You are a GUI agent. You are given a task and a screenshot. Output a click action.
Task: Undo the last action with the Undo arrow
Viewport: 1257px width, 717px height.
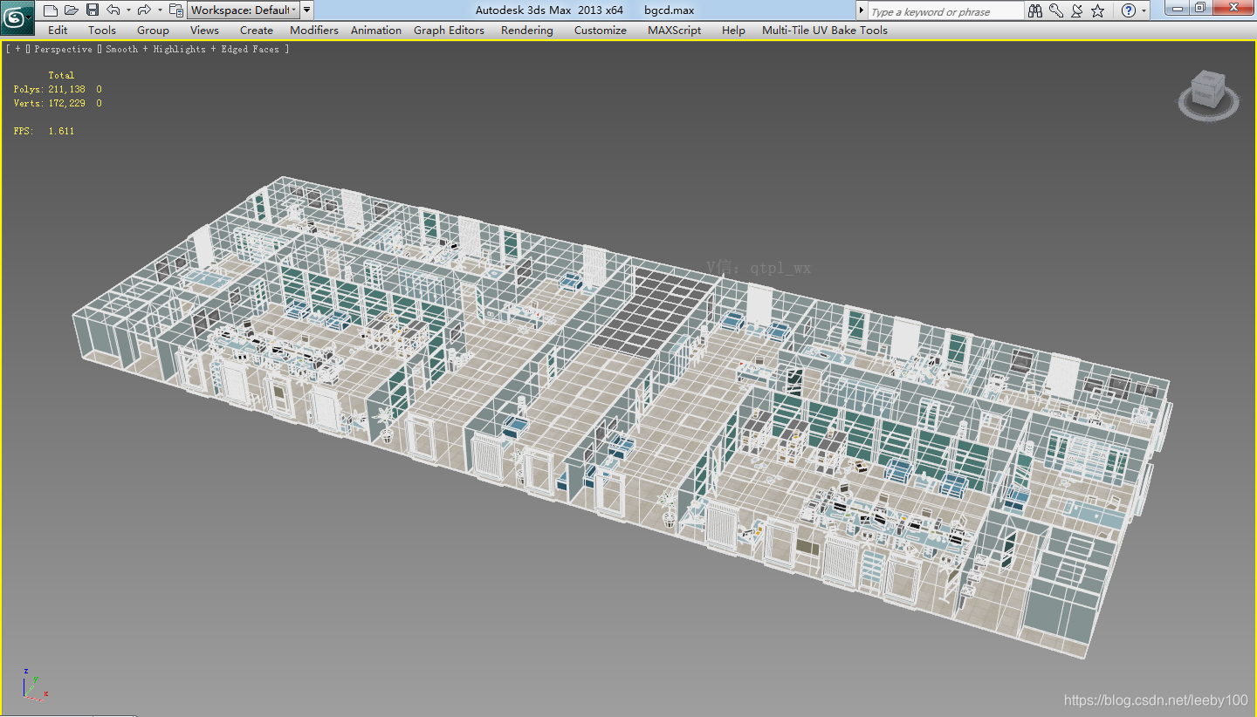coord(113,10)
